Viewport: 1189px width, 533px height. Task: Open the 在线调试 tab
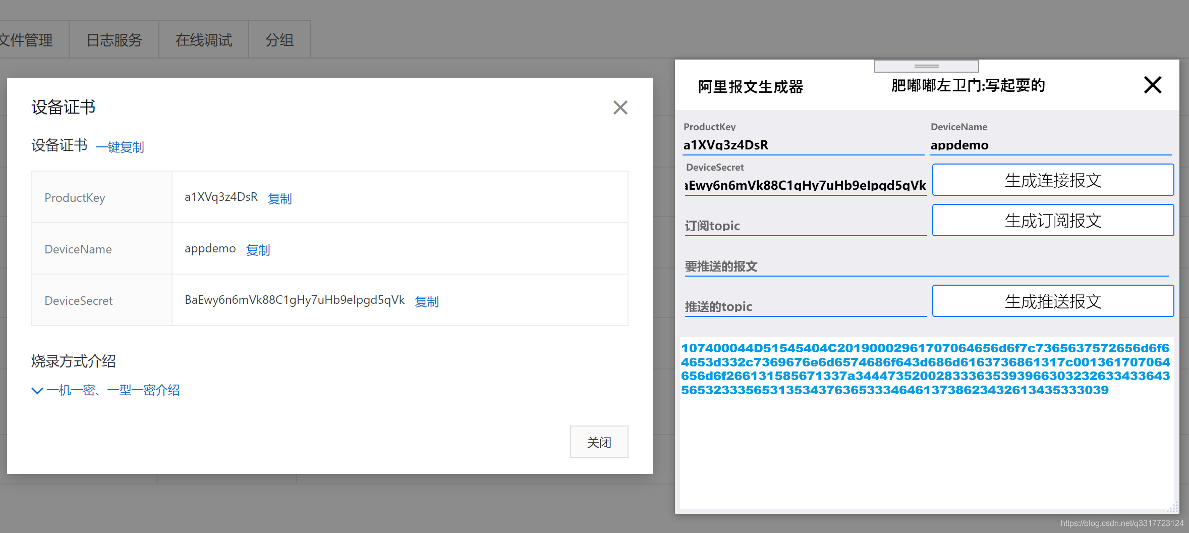tap(204, 40)
